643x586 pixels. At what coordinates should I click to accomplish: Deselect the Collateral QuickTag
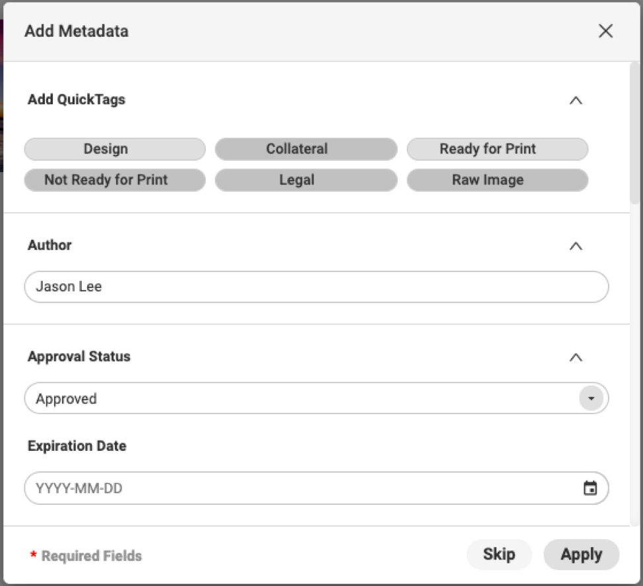click(306, 149)
